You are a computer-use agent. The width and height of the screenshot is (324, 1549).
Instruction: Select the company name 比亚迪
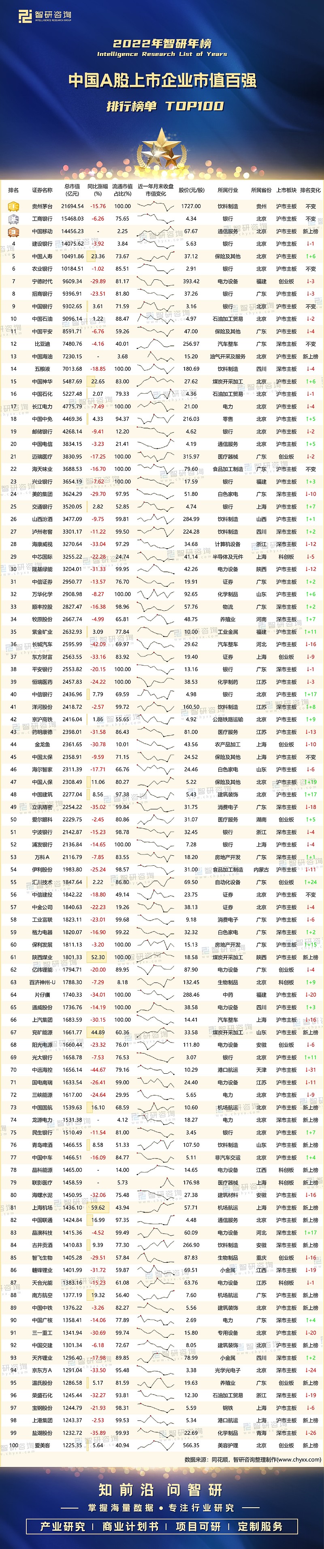coord(42,344)
